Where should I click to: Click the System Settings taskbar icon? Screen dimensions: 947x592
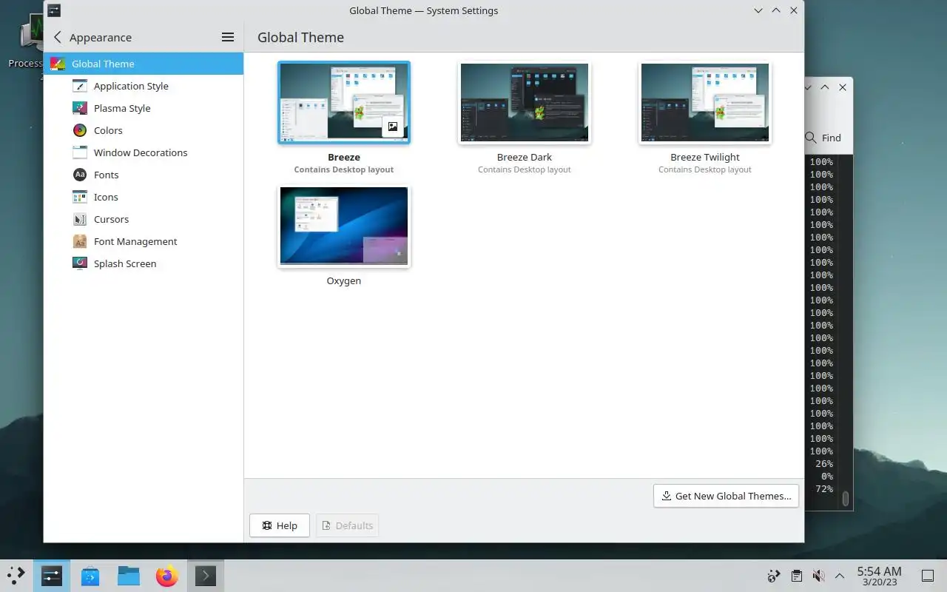coord(52,575)
